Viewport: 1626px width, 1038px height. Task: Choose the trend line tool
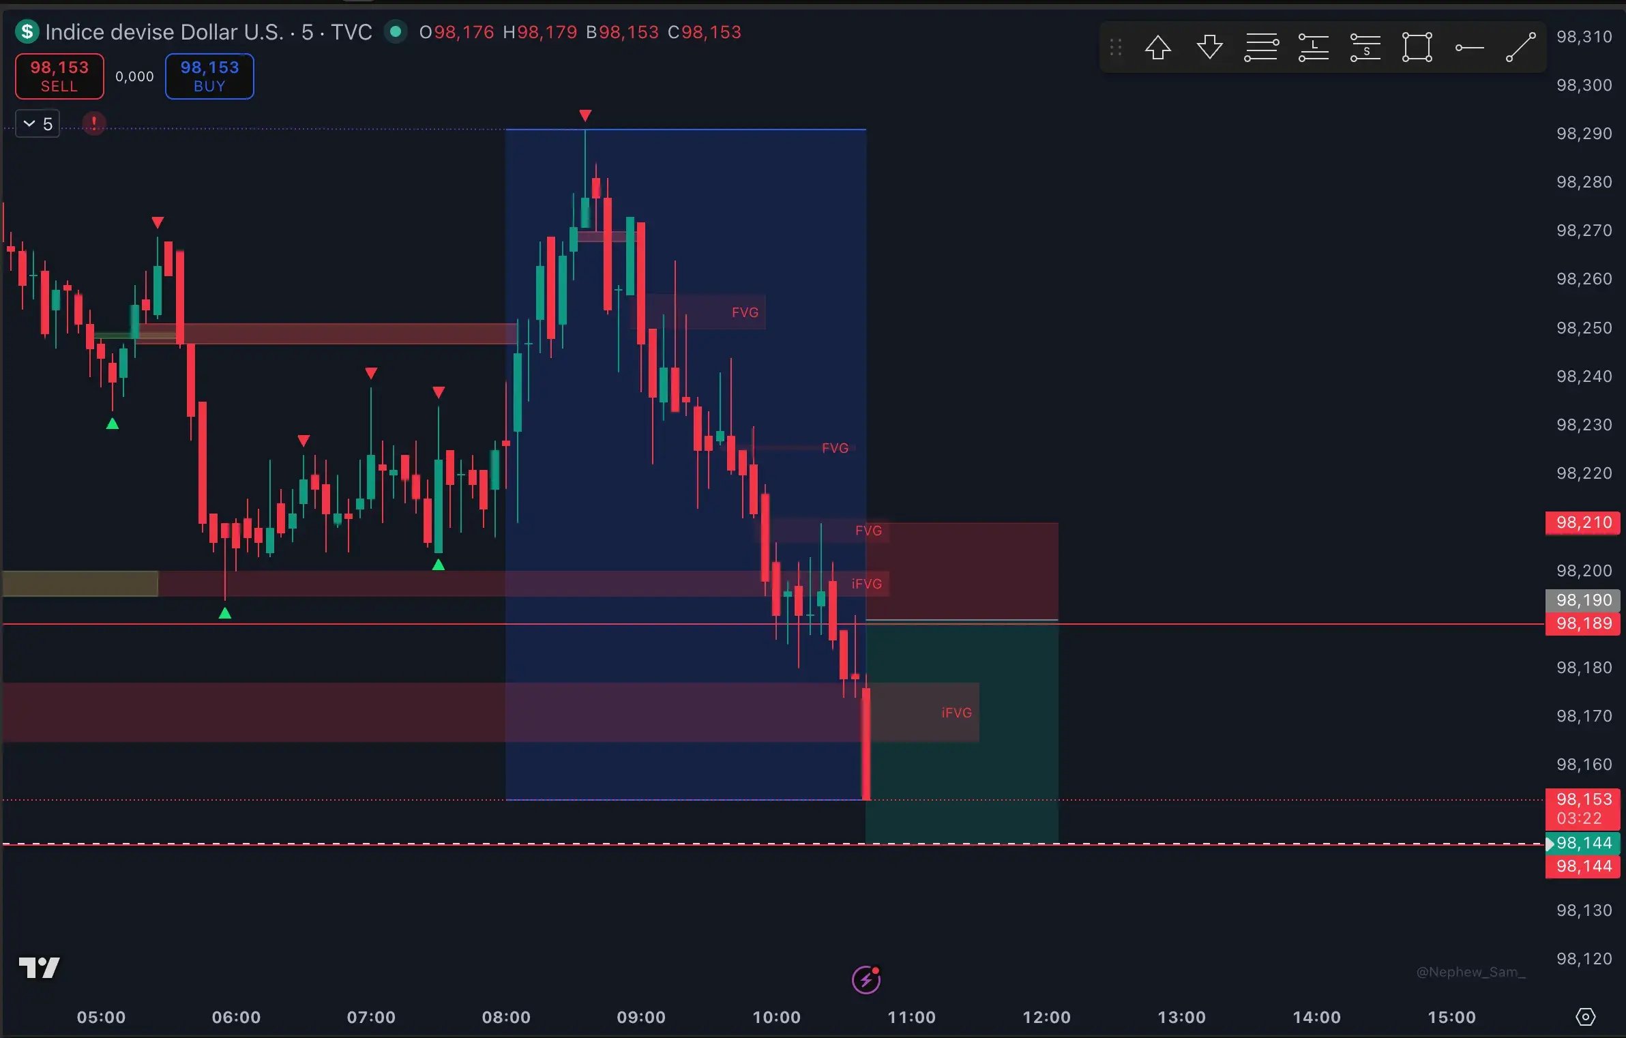click(1521, 48)
